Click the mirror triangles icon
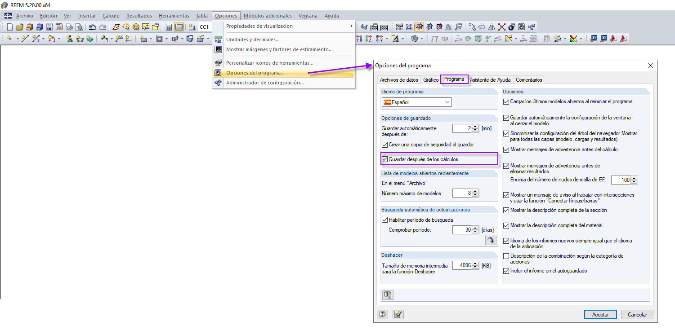675x334 pixels. pos(492,27)
